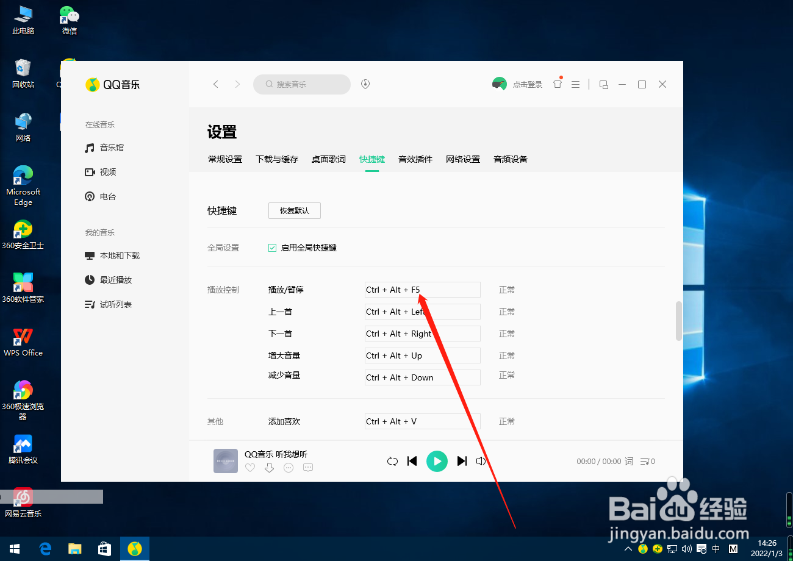793x561 pixels.
Task: Switch to 网络设置 tab
Action: (463, 159)
